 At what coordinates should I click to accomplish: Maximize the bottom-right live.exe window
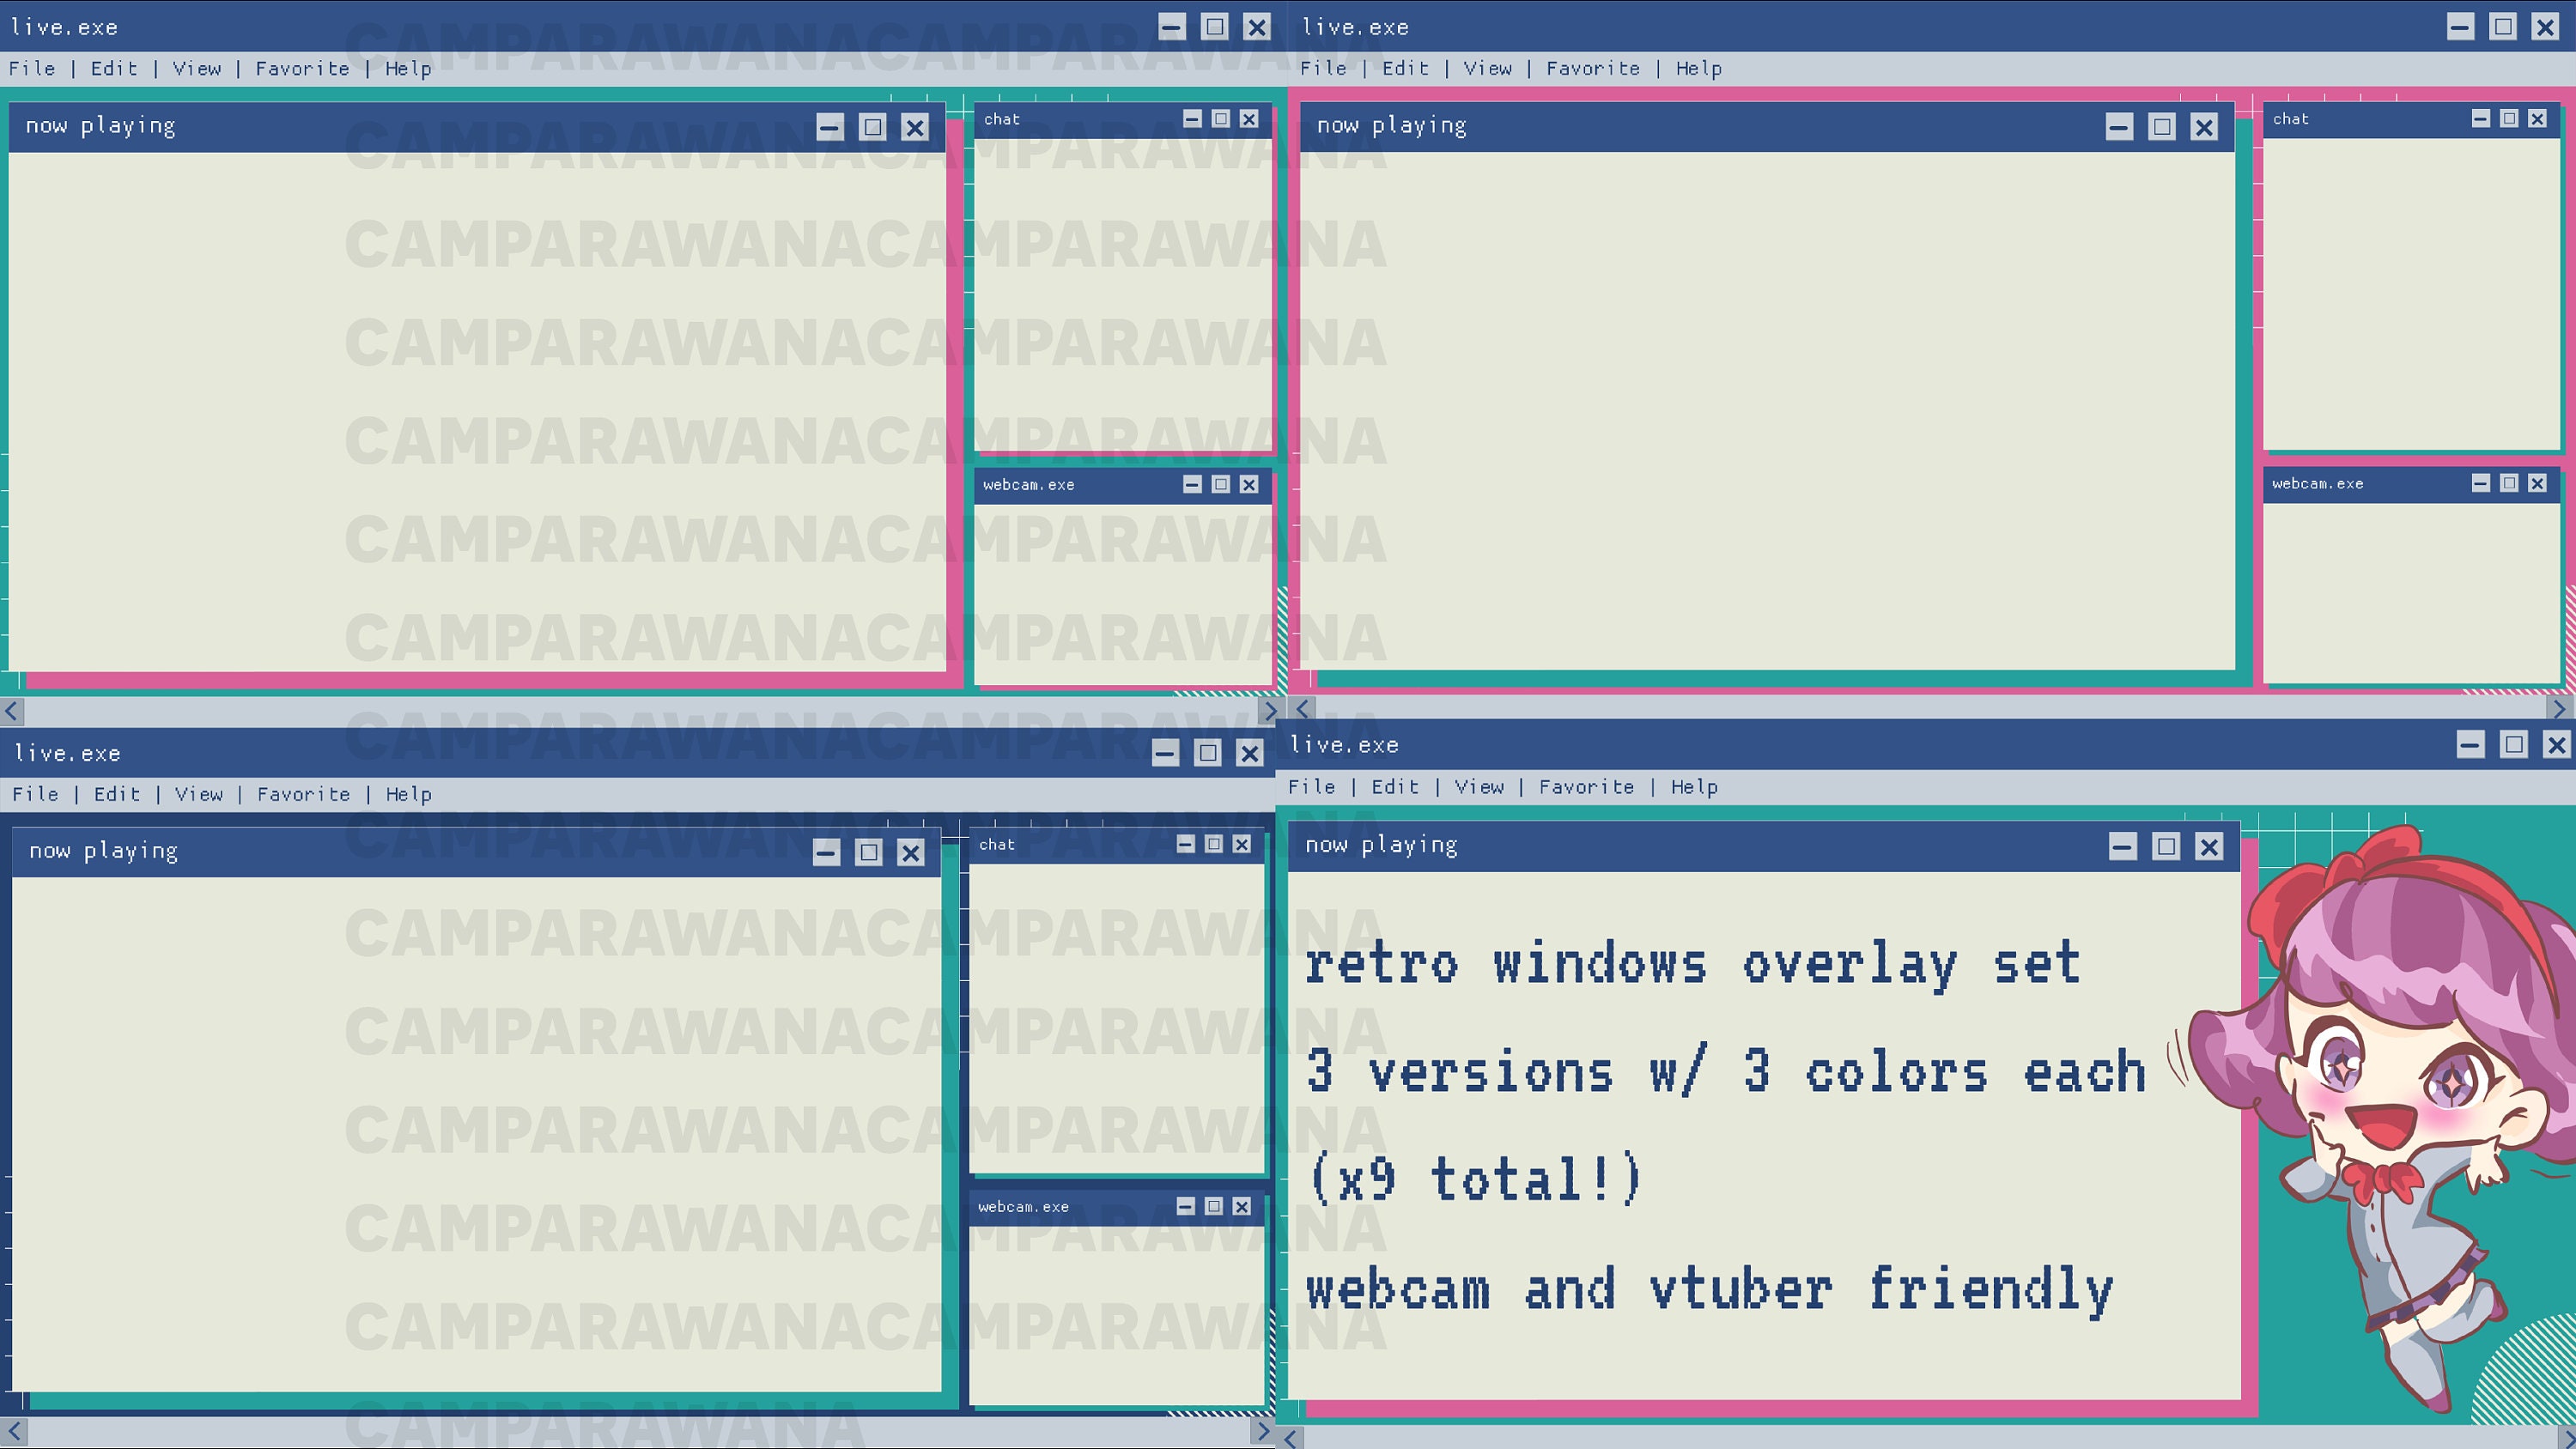tap(2516, 744)
